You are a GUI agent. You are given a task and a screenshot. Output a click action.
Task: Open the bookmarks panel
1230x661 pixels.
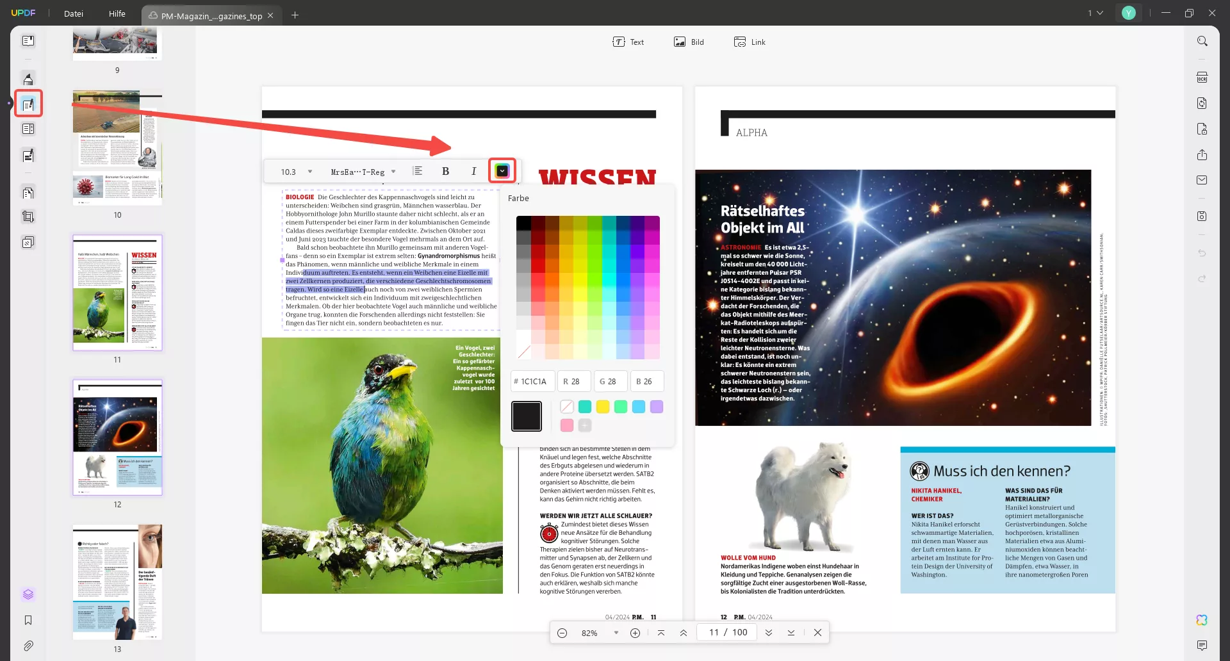pyautogui.click(x=28, y=620)
